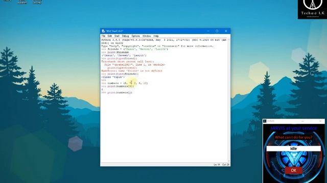Click the JARVIS window title bar icon
Viewport: 327px width, 183px height.
265,121
